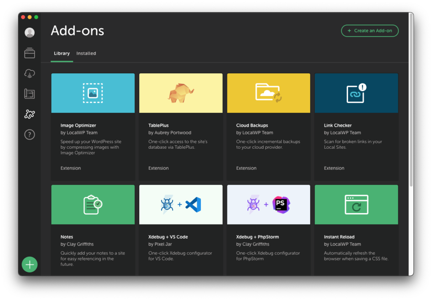Open the Connect cloud sidebar icon

coord(30,73)
